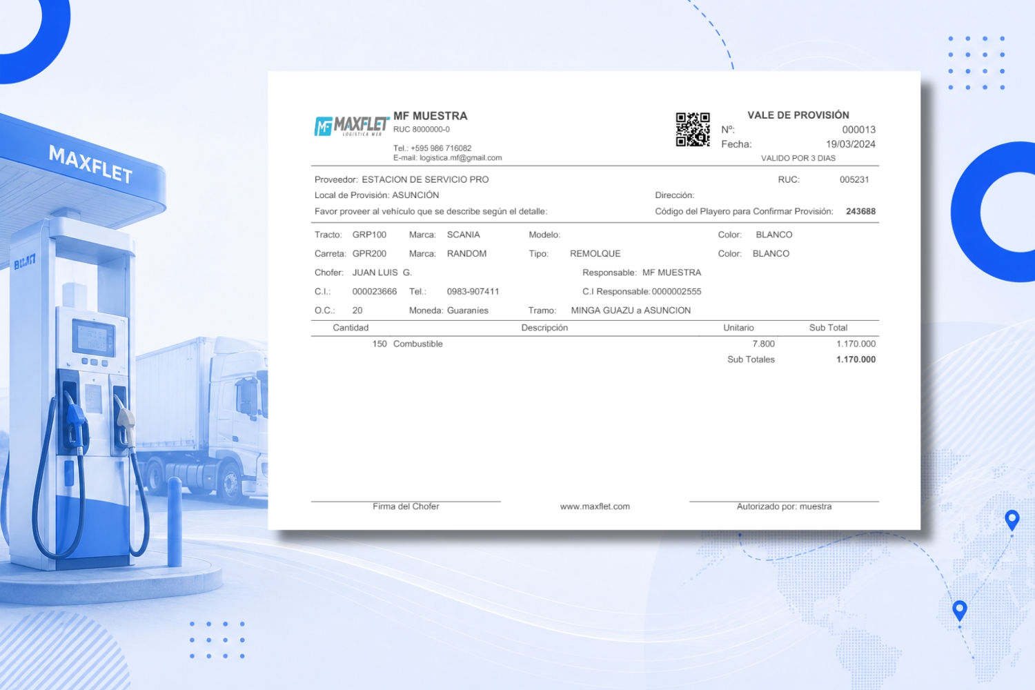
Task: Click quantity 150 in table
Action: point(379,344)
